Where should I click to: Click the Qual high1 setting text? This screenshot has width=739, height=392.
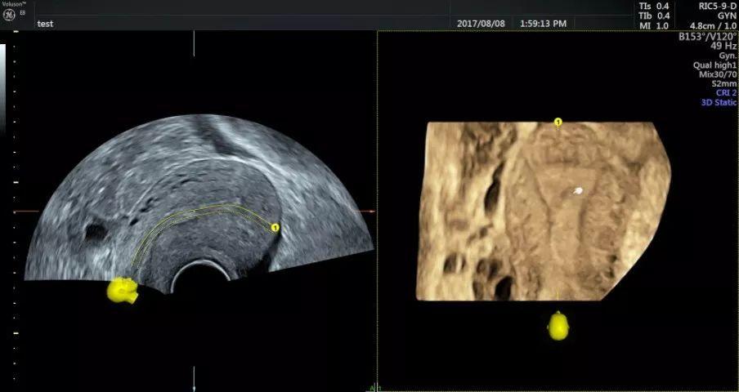719,65
